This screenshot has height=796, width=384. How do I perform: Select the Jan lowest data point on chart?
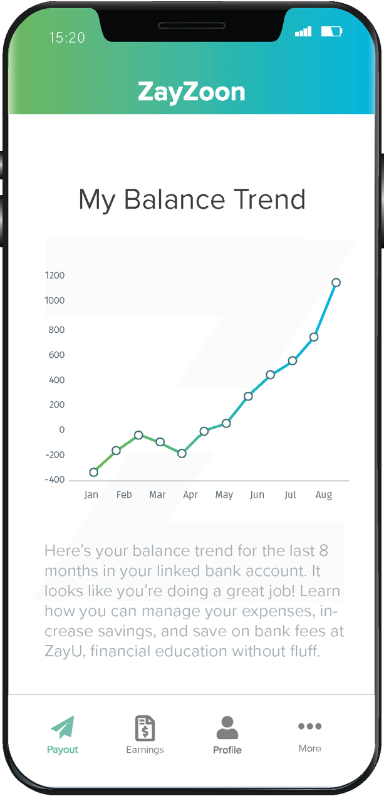93,472
